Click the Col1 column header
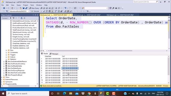This screenshot has width=171, height=96. tap(70, 56)
